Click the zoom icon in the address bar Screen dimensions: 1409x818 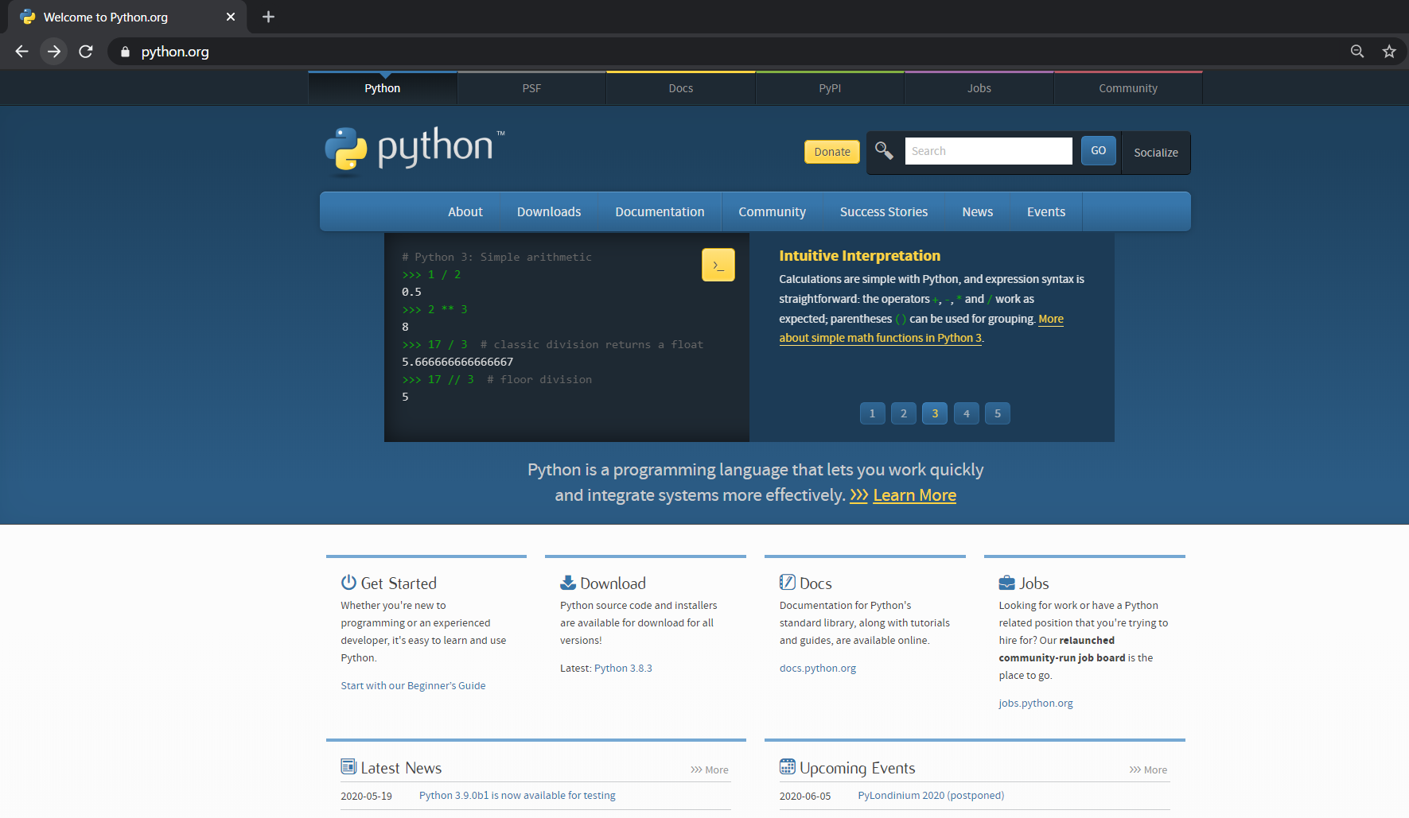point(1356,51)
